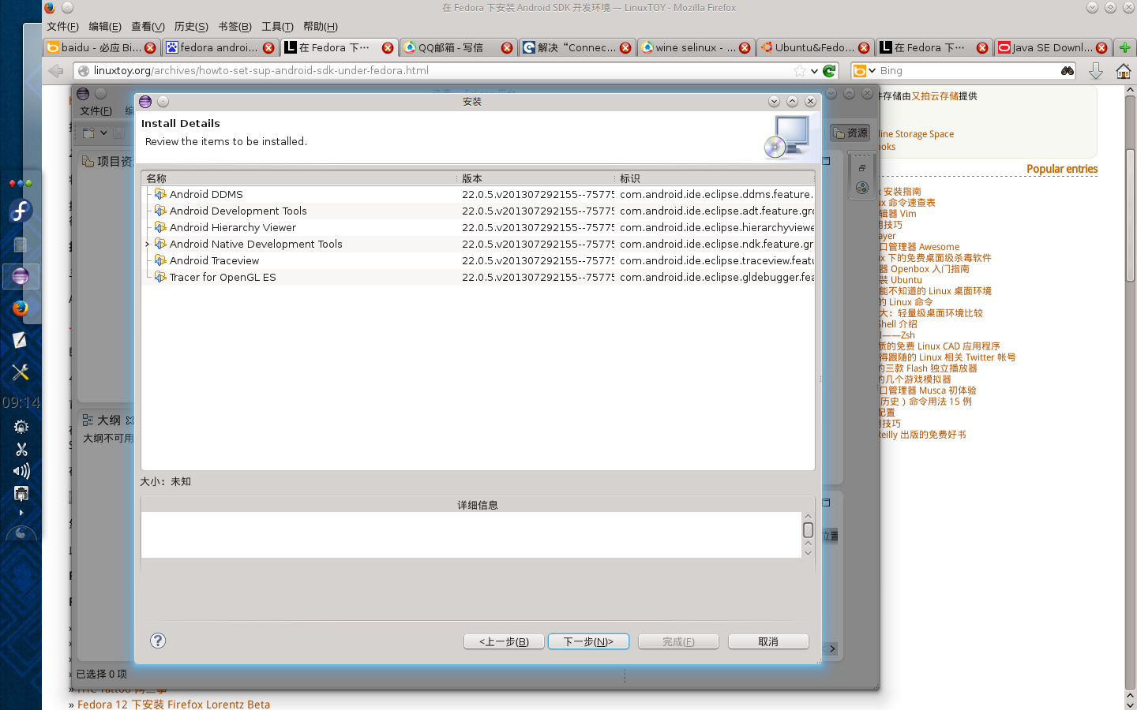Image resolution: width=1137 pixels, height=710 pixels.
Task: Click the 取消 cancel button
Action: pos(768,641)
